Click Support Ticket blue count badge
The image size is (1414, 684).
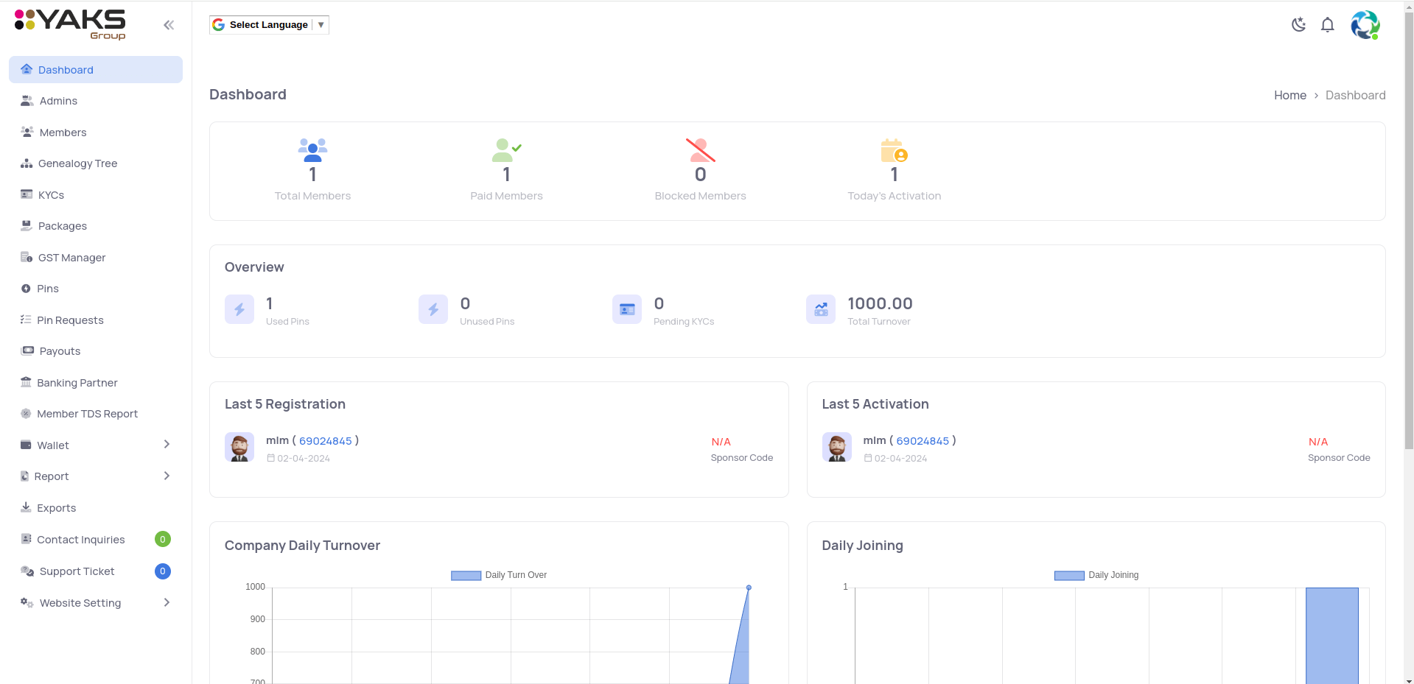click(163, 571)
